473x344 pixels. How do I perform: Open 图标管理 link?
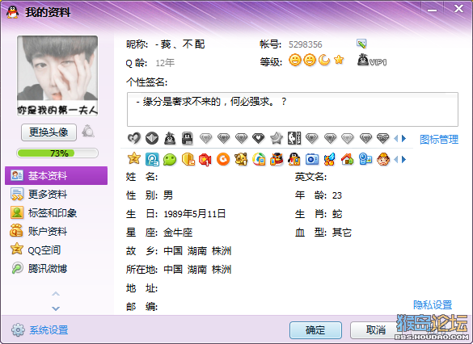pos(439,140)
